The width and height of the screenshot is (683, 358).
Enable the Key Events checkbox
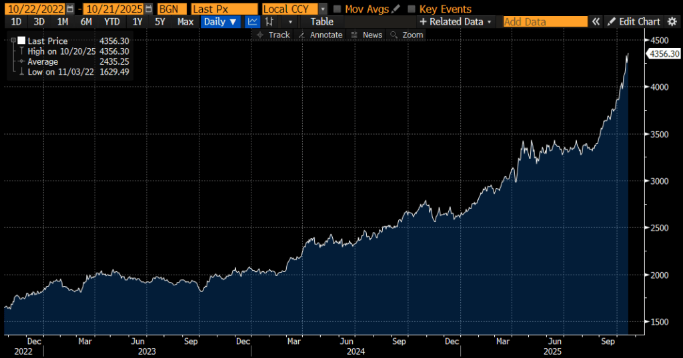[x=412, y=9]
